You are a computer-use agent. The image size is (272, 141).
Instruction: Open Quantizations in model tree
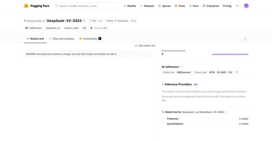click(175, 124)
